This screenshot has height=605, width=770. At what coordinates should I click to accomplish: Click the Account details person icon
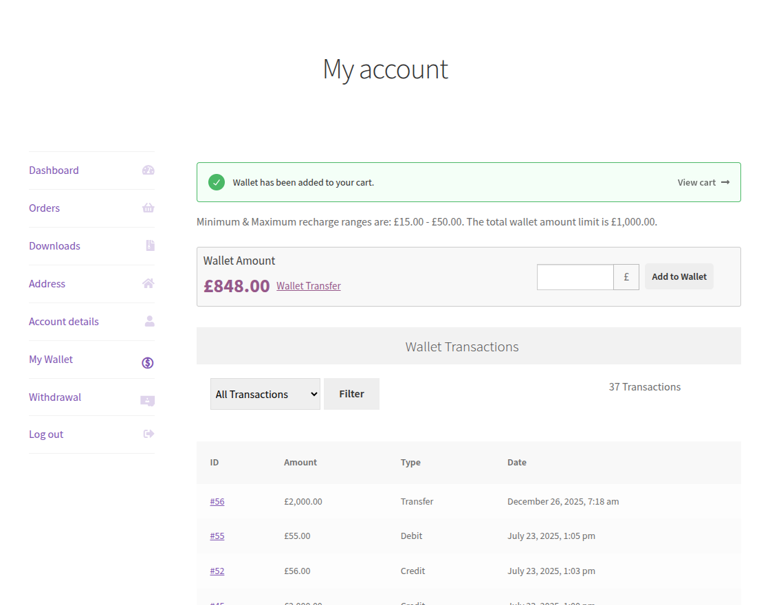(x=148, y=322)
